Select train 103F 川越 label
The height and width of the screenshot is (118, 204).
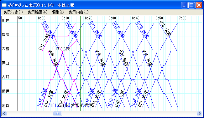click(x=136, y=97)
